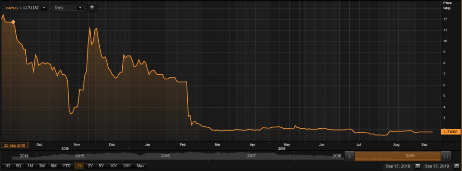
Task: Click the 1.71000 last price label
Action: tap(451, 132)
